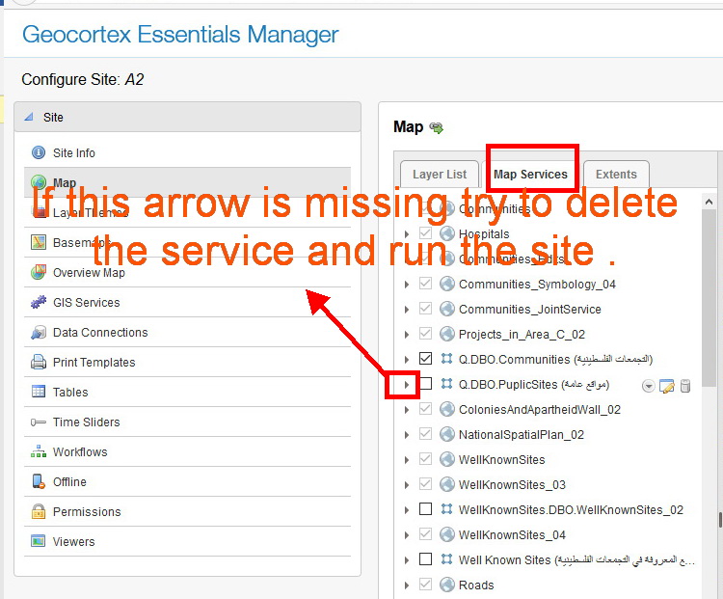Click globe icon of Roads service
The height and width of the screenshot is (599, 723).
(x=446, y=585)
